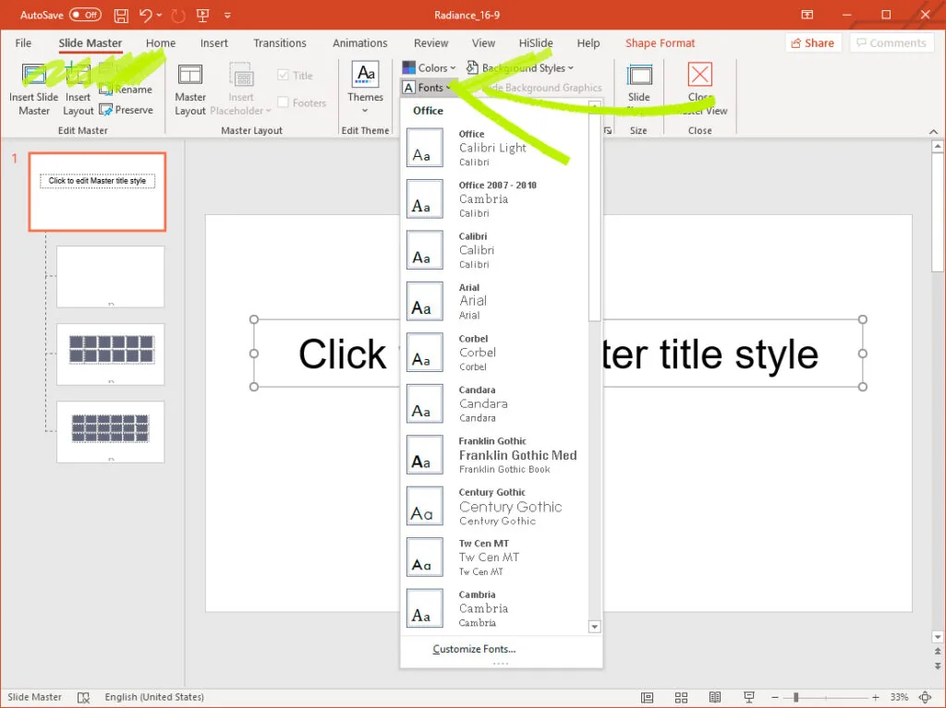Open the Master Layout button
The width and height of the screenshot is (946, 708).
(x=190, y=90)
